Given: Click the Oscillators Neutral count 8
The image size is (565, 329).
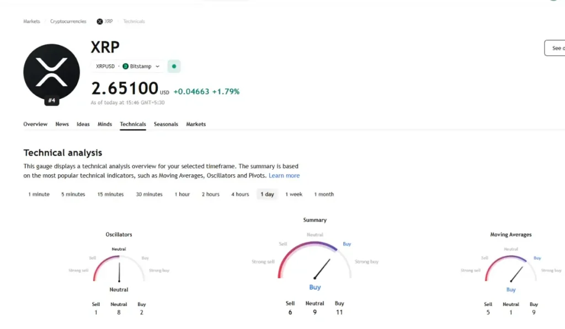Looking at the screenshot, I should pos(119,312).
